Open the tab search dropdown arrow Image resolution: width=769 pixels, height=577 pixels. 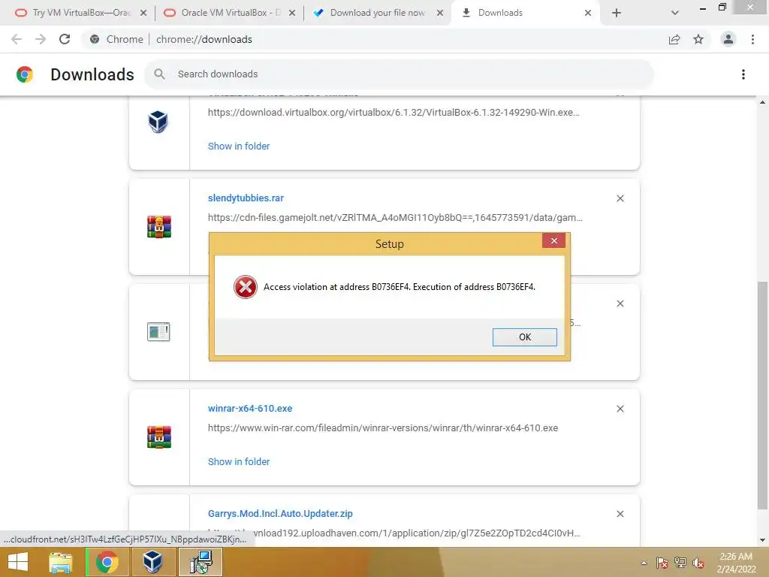[675, 14]
